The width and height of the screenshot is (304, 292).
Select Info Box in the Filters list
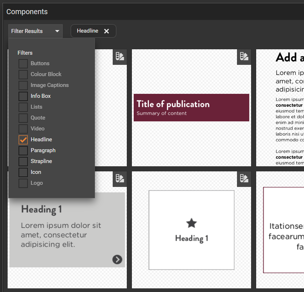(x=23, y=96)
